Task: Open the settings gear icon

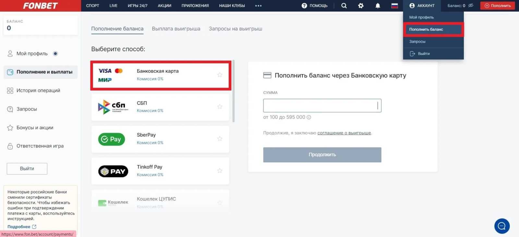Action: pos(361,5)
